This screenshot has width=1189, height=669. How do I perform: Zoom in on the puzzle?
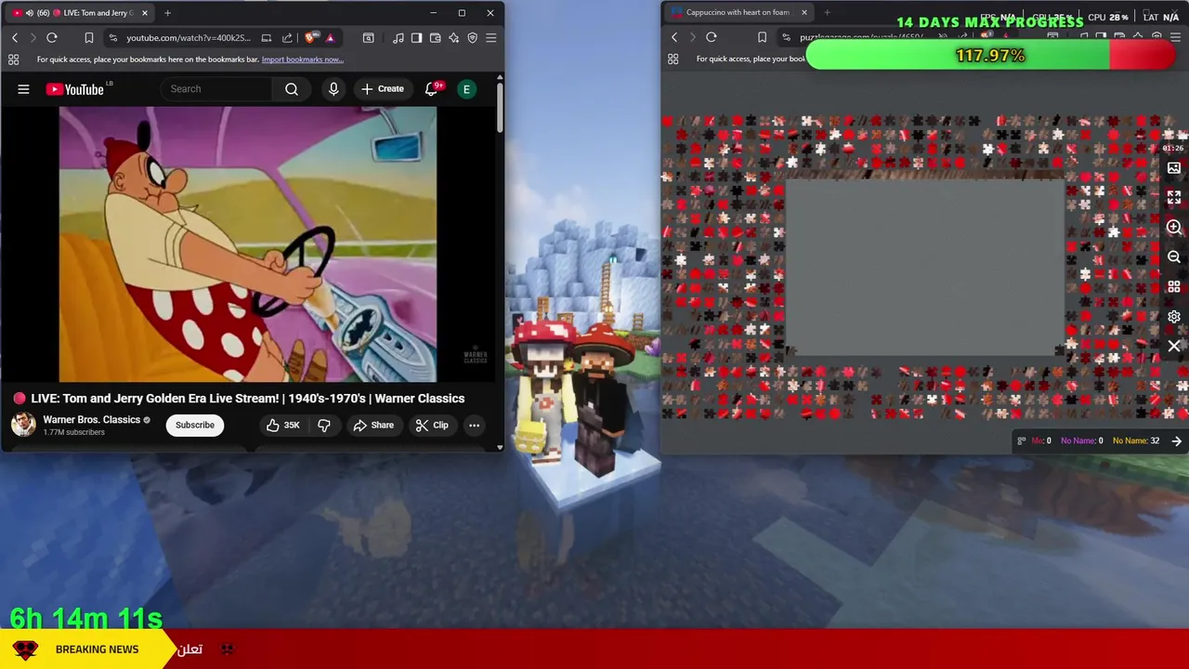point(1174,228)
